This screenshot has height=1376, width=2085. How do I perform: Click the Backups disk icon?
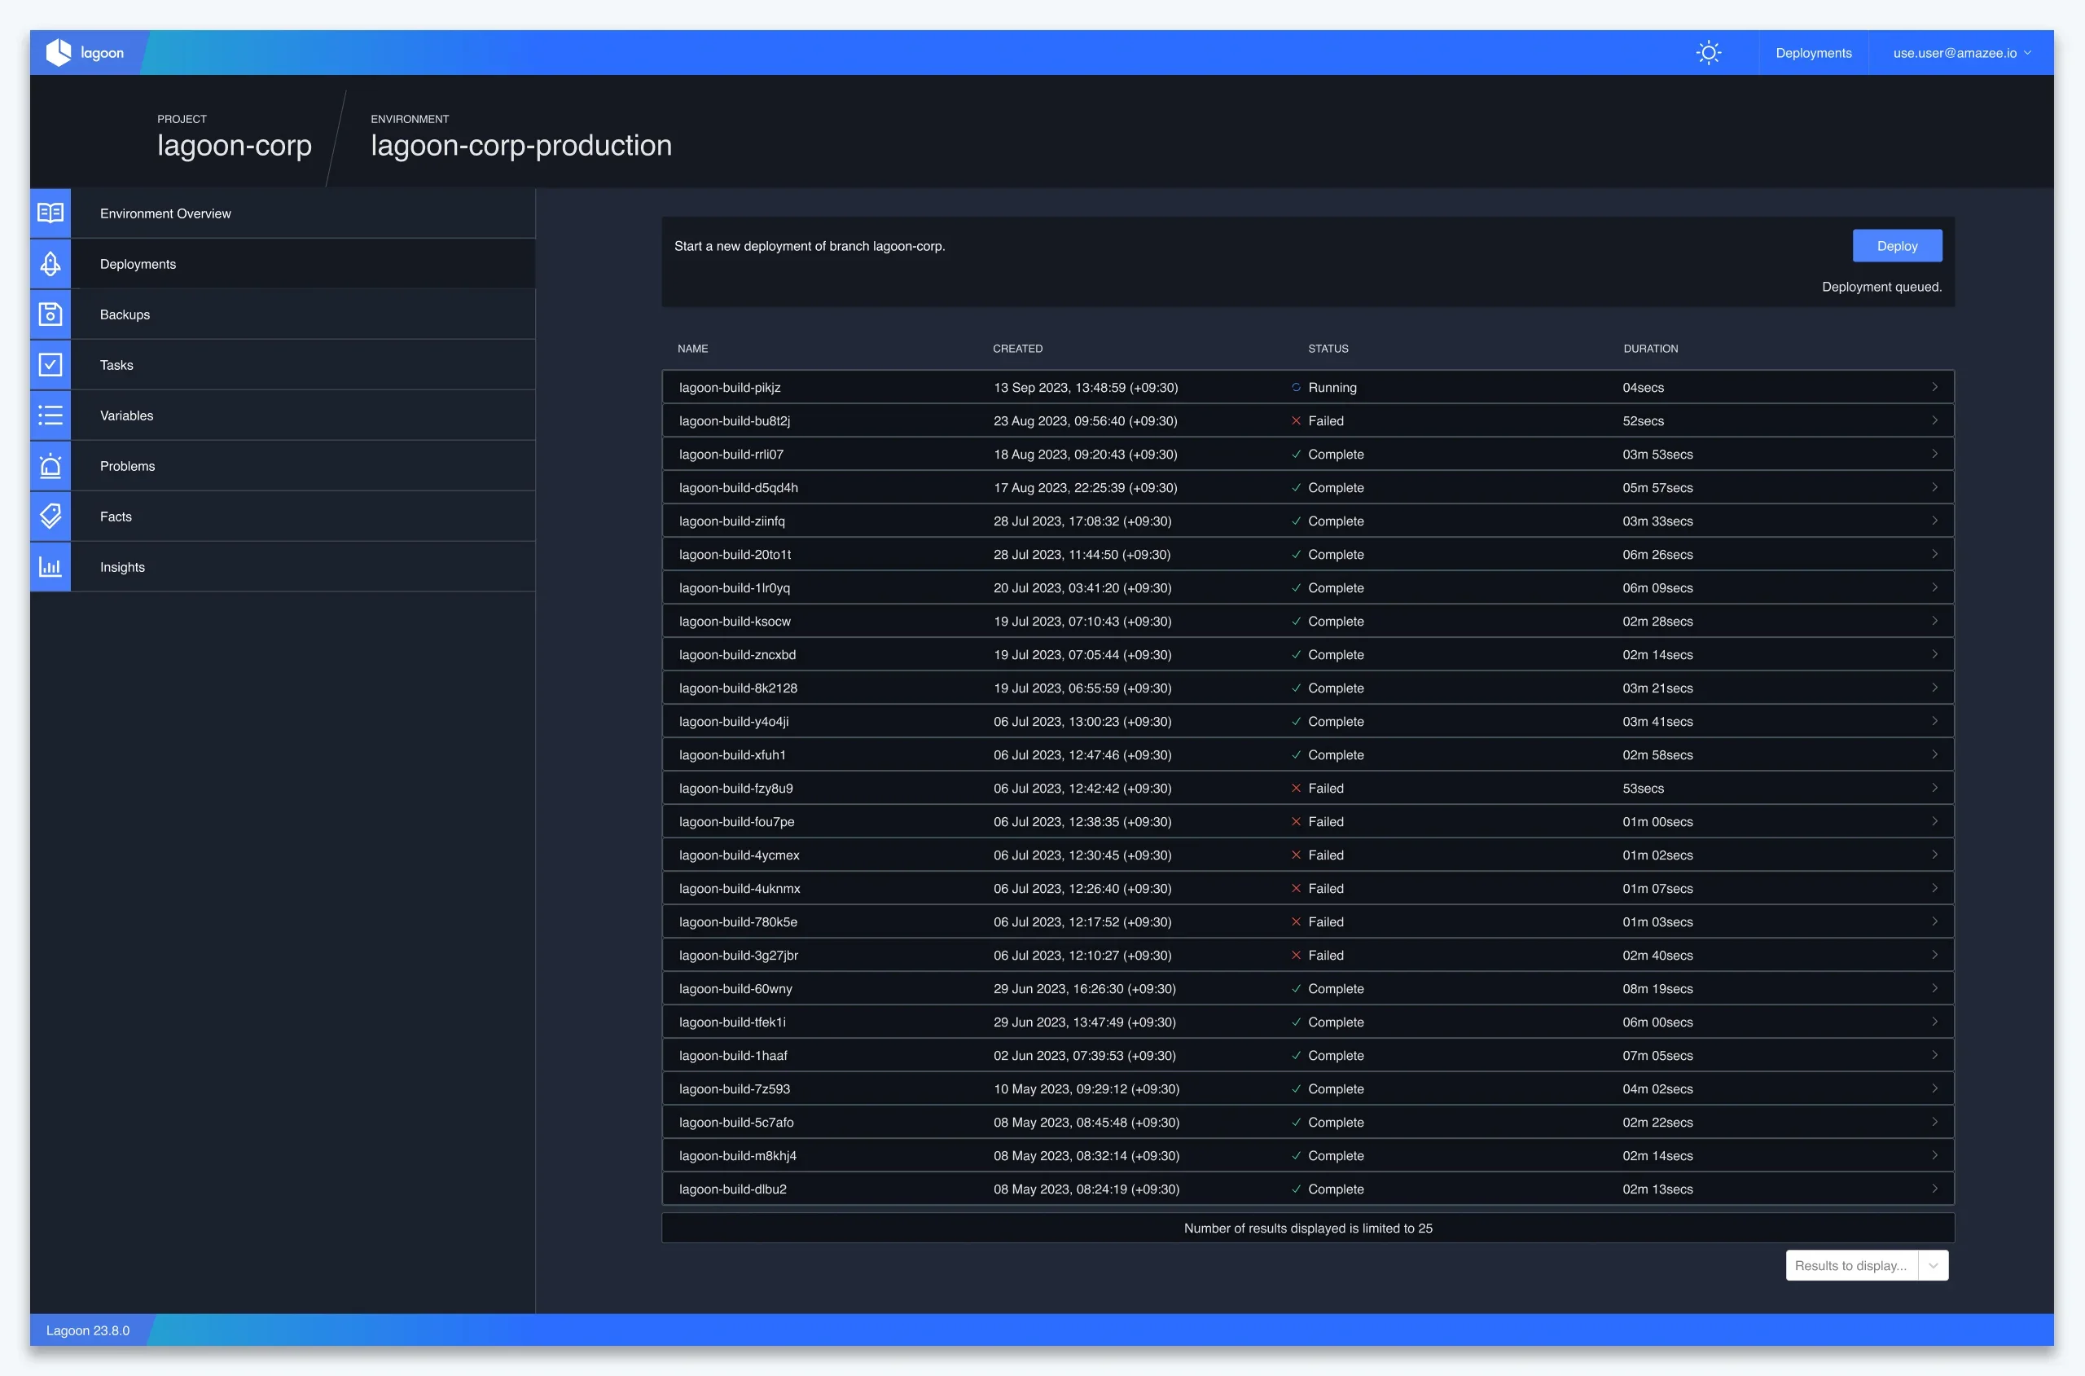pyautogui.click(x=50, y=314)
